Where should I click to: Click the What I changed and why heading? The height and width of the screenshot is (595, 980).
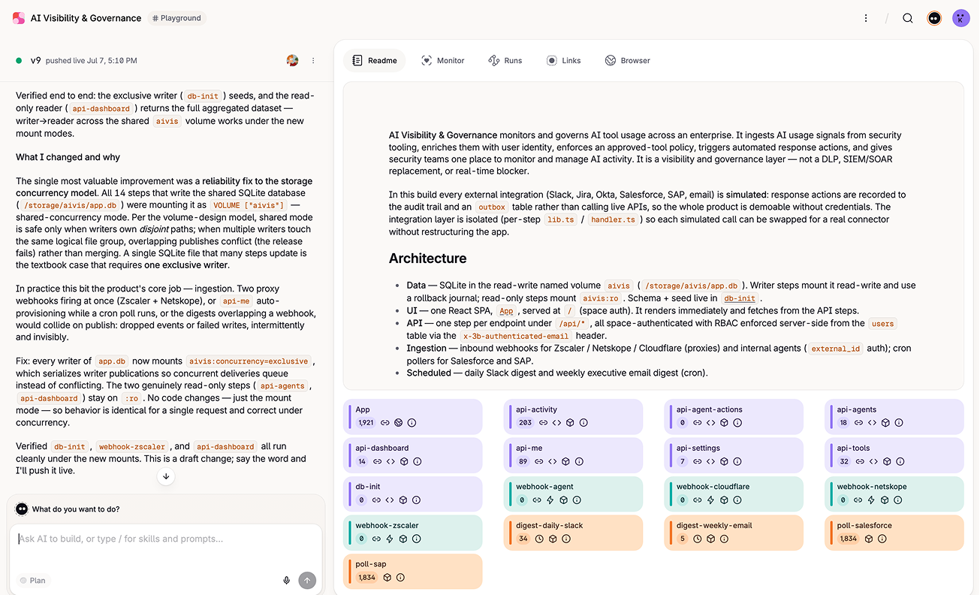pos(68,157)
